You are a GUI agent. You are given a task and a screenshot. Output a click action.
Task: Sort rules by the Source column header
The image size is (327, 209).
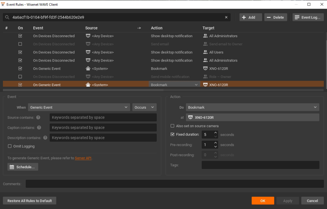(91, 28)
